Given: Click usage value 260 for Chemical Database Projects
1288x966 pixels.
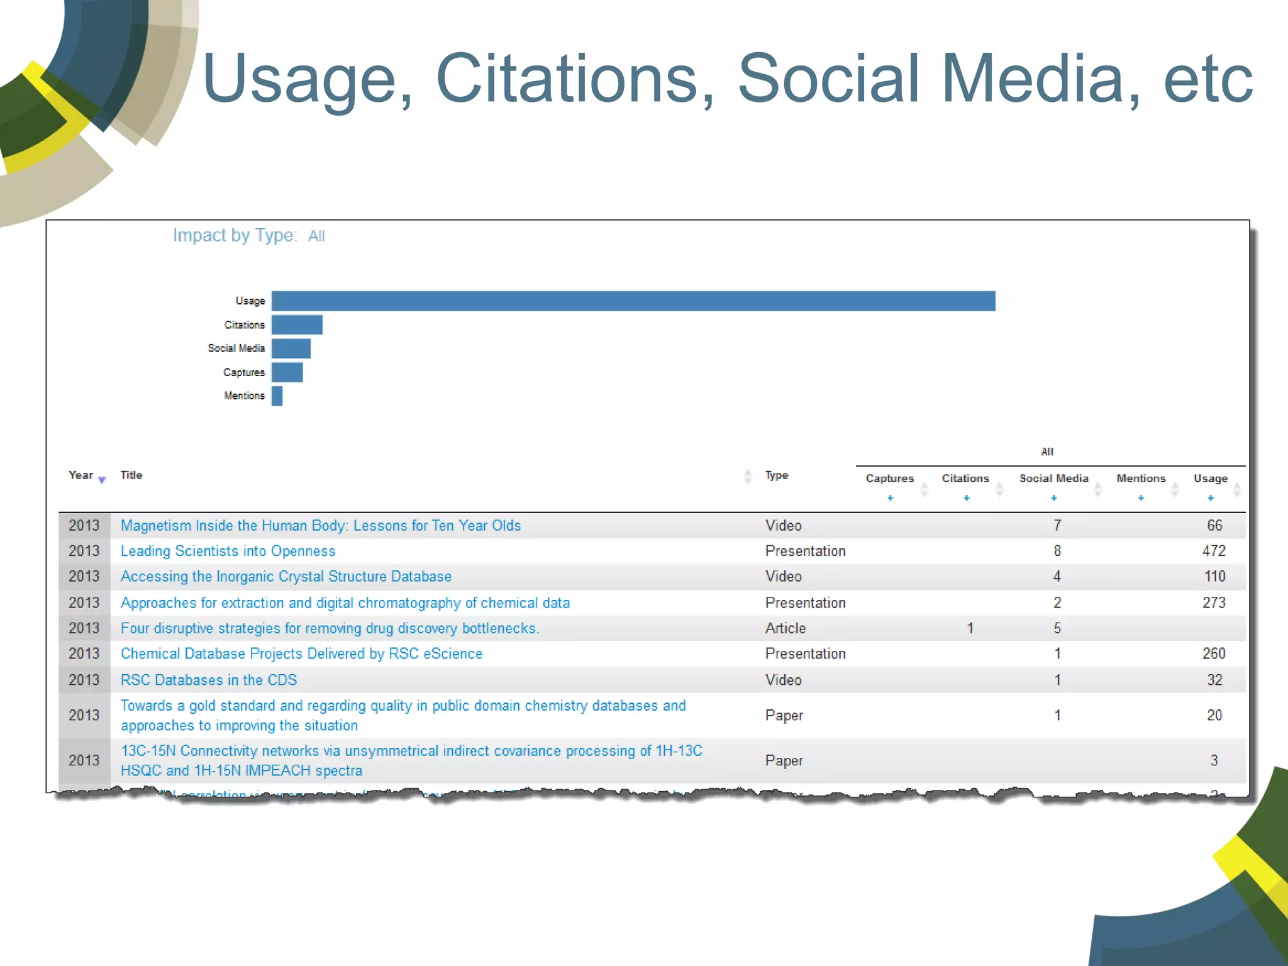Looking at the screenshot, I should 1214,654.
